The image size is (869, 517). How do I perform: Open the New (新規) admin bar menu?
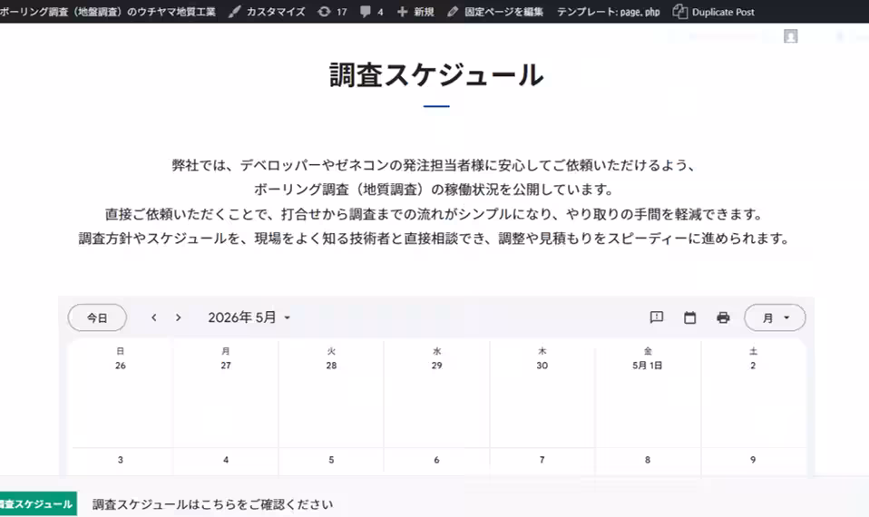coord(415,12)
